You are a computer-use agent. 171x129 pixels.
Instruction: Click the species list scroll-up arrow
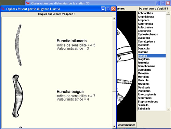[114, 18]
